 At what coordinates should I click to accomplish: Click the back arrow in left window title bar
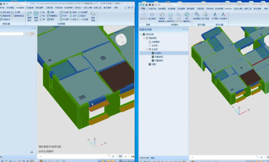[x=4, y=4]
